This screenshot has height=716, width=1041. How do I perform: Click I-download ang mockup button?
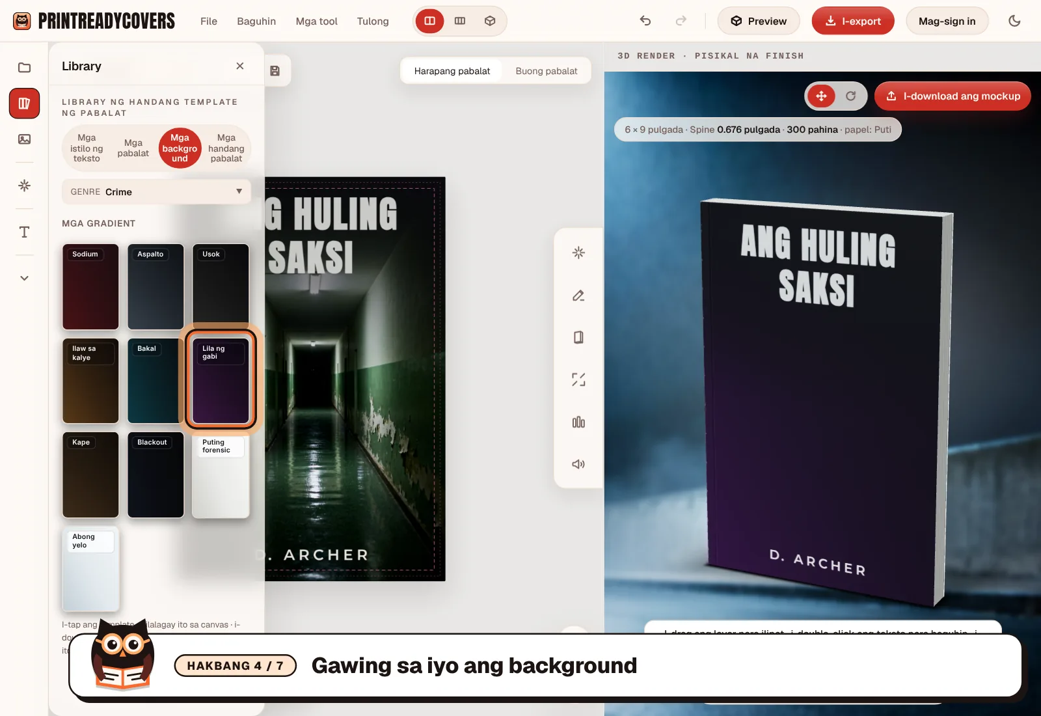pyautogui.click(x=953, y=96)
